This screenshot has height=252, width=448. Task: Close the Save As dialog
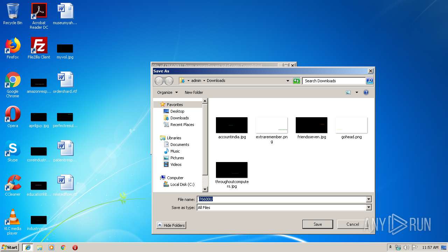click(x=370, y=71)
